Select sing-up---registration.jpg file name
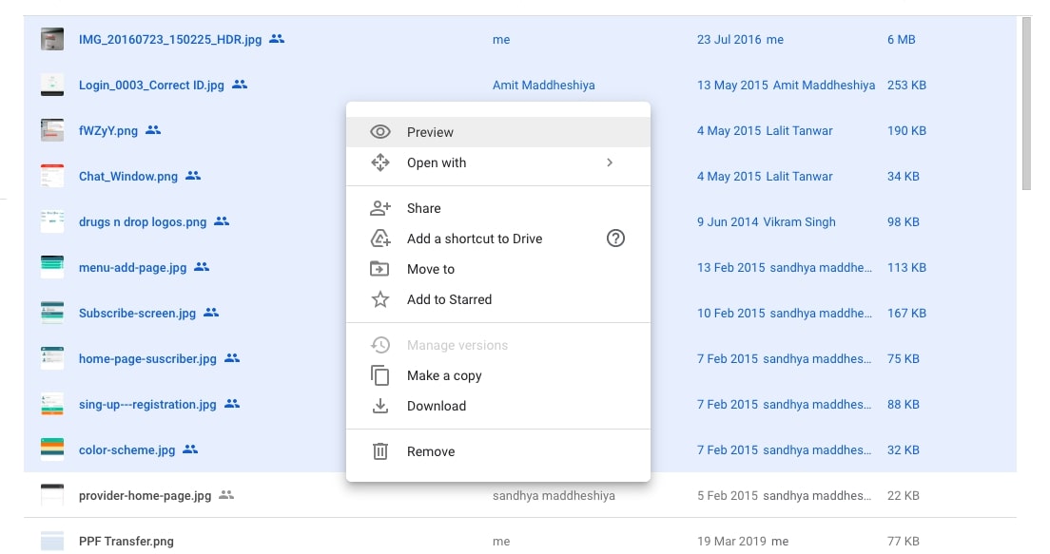The image size is (1050, 554). (x=148, y=404)
